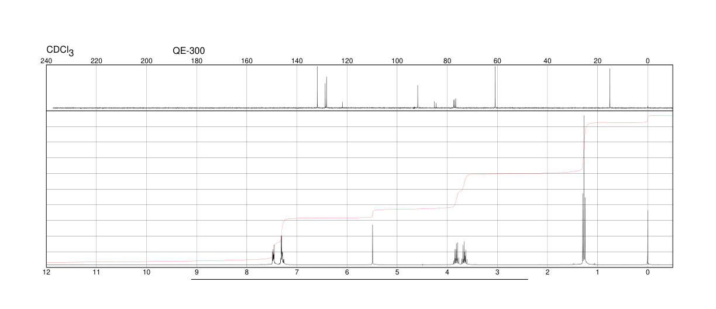Screen dimensions: 716x309
Task: Select the 180 tick label on carbon axis
Action: click(x=197, y=61)
